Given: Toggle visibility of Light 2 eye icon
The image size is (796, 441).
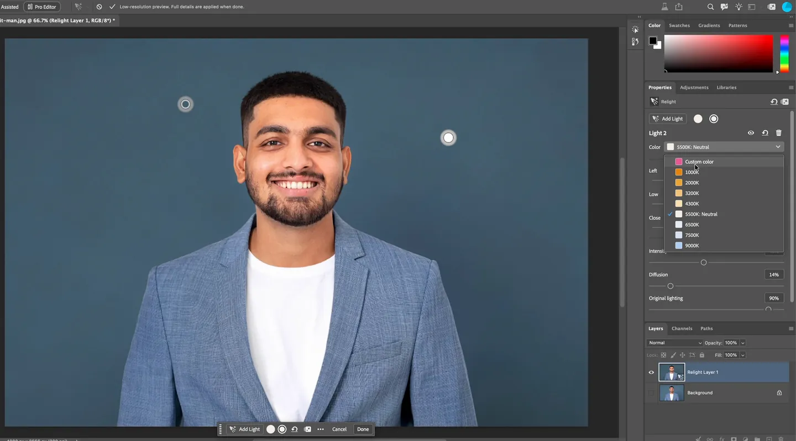Looking at the screenshot, I should coord(751,133).
